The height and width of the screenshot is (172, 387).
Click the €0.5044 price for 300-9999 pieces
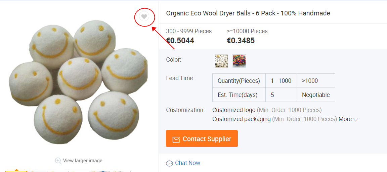click(180, 41)
